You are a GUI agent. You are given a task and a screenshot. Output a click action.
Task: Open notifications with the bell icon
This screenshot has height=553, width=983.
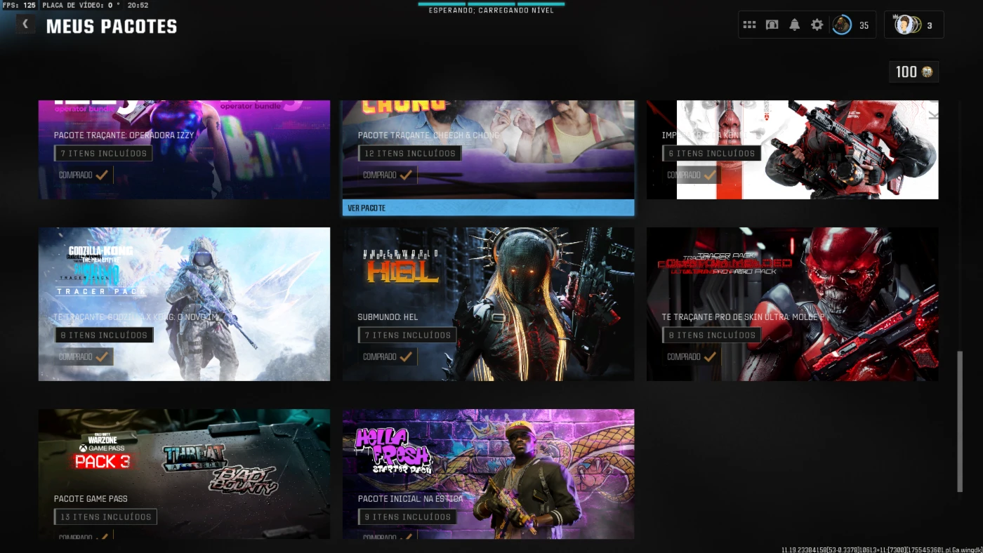tap(794, 25)
